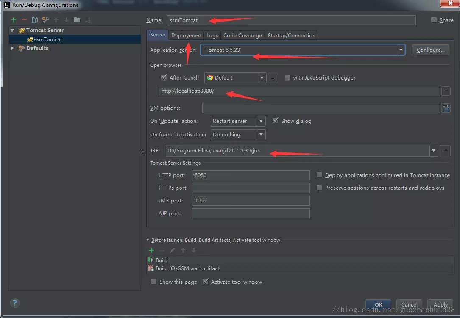Screen dimensions: 460x318
Task: Move configuration up arrow in toolbar
Action: [56, 20]
